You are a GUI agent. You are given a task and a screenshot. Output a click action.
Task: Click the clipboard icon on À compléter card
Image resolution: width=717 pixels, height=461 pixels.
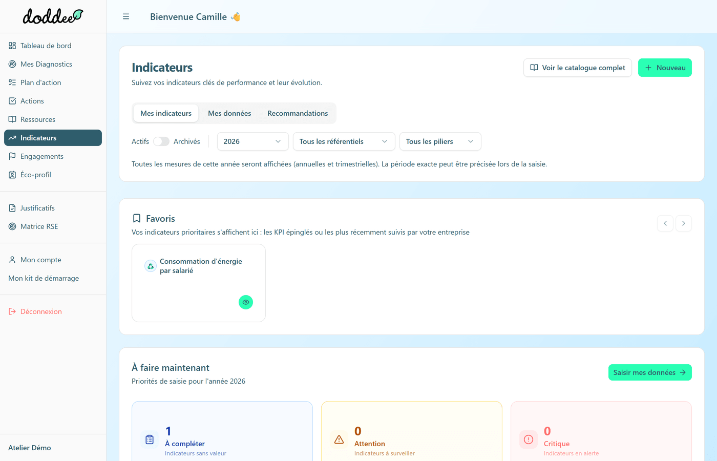pyautogui.click(x=150, y=439)
